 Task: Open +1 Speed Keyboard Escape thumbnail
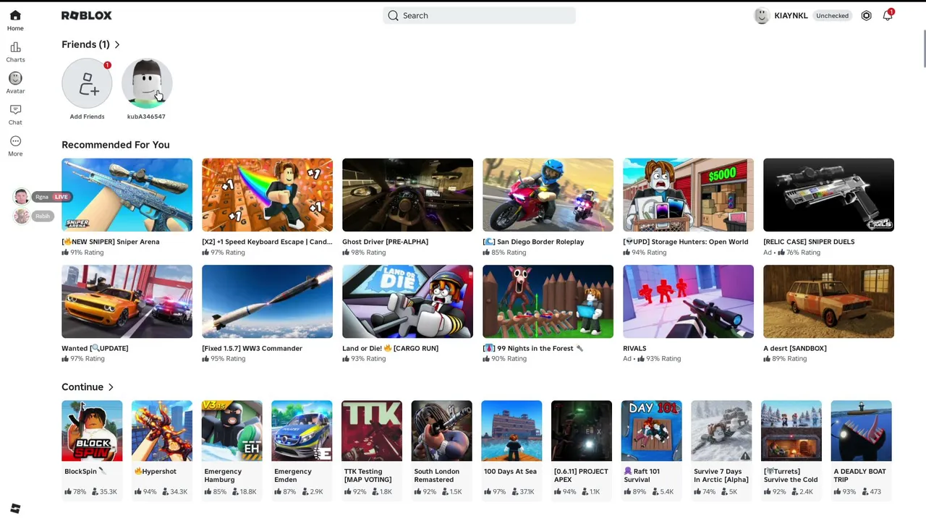[268, 195]
